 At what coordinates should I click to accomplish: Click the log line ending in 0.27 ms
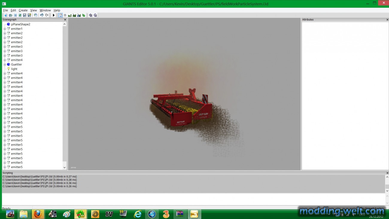point(40,176)
